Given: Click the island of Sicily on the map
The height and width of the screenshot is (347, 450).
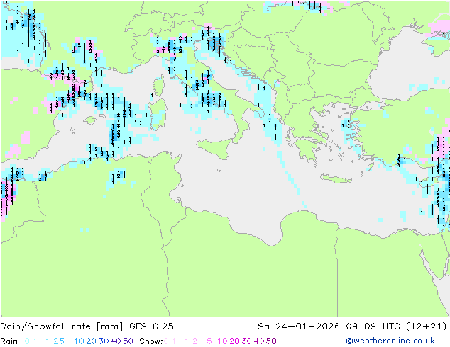Looking at the screenshot, I should pos(216,148).
